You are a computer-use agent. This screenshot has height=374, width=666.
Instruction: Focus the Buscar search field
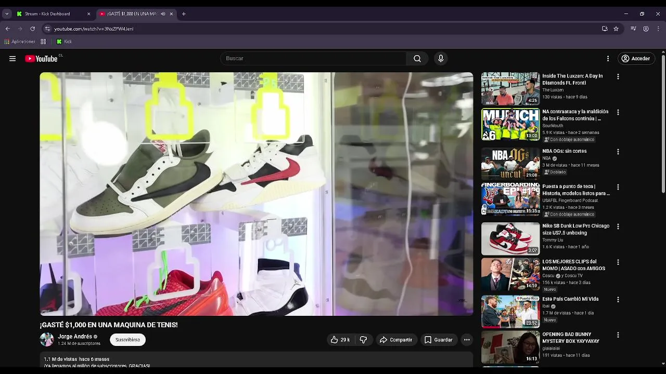tap(313, 59)
